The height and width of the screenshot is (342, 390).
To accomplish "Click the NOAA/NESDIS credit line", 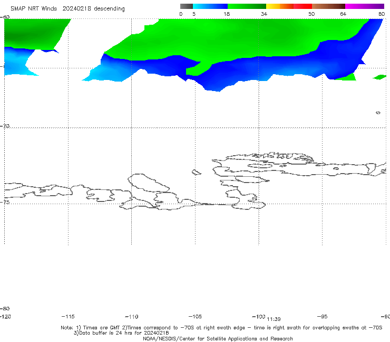I will 218,339.
